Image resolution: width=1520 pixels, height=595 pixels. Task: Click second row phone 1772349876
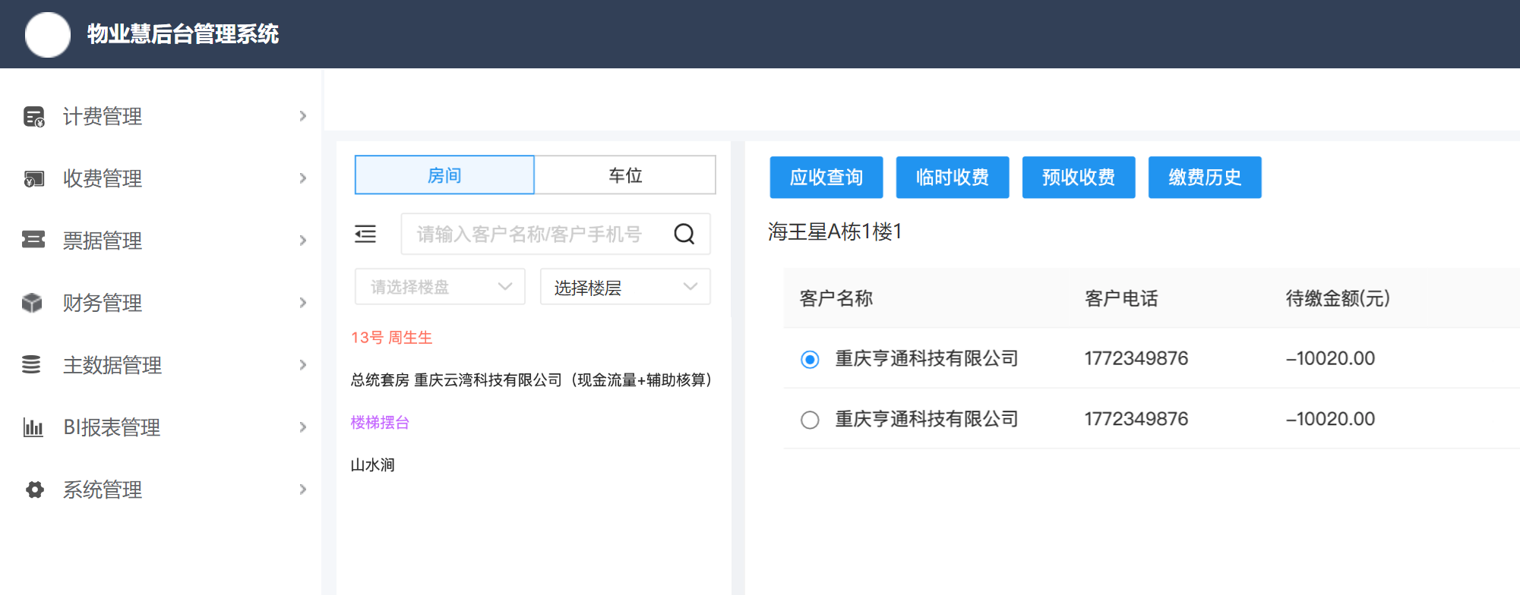(1136, 419)
